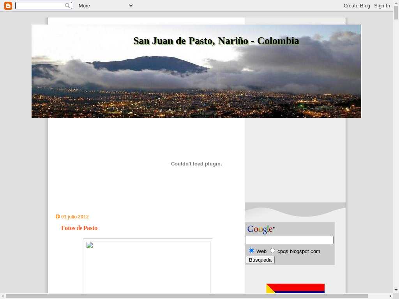Click the horizontal scrollbar right arrow

390,296
